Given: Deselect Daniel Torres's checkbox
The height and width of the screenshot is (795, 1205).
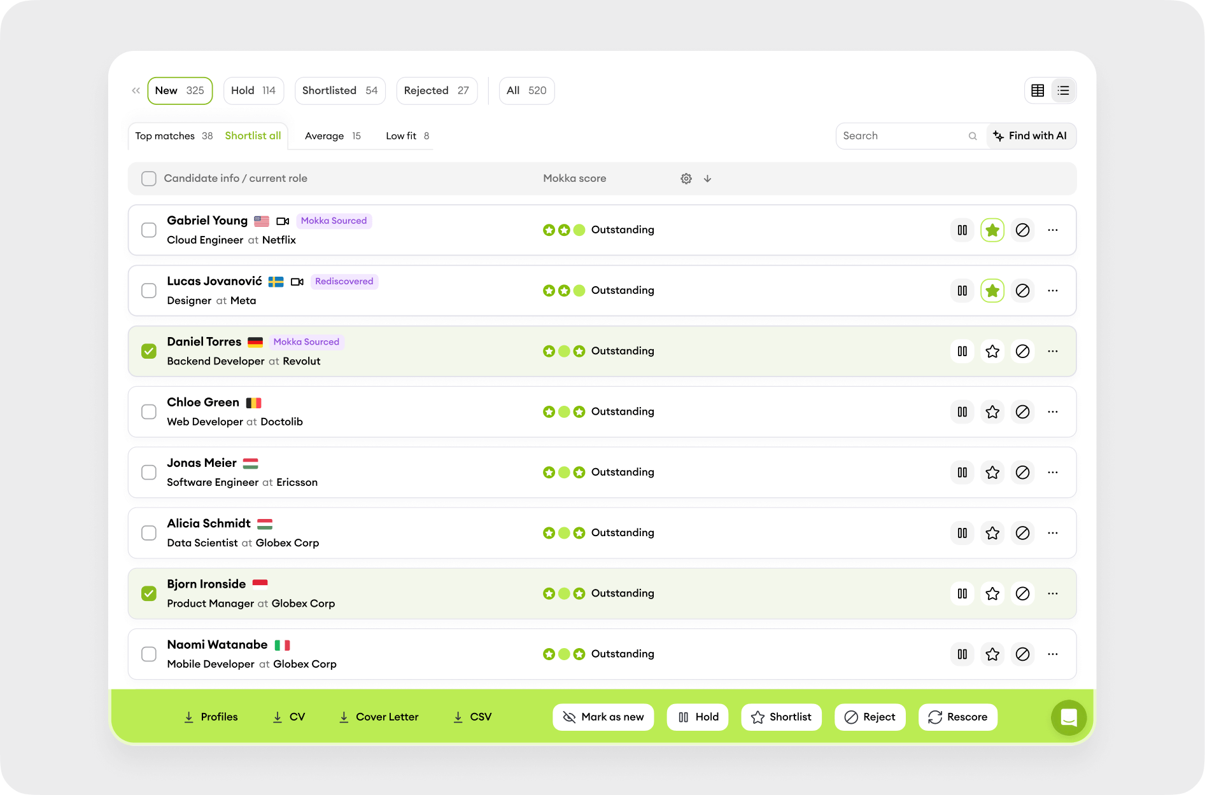Looking at the screenshot, I should pyautogui.click(x=149, y=350).
